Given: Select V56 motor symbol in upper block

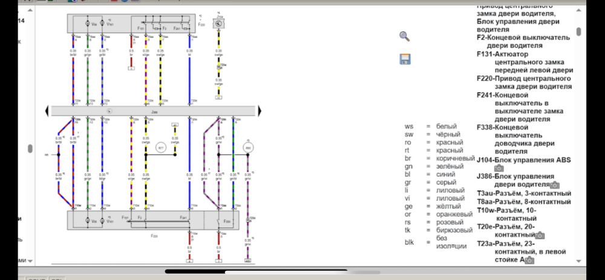Looking at the screenshot, I should pos(88,24).
